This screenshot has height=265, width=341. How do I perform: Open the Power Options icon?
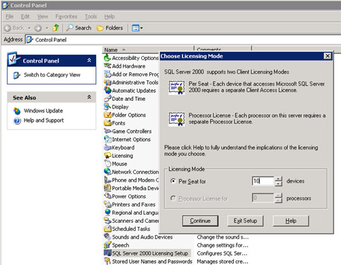click(x=107, y=196)
